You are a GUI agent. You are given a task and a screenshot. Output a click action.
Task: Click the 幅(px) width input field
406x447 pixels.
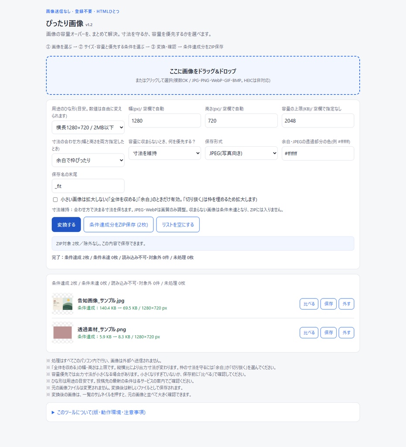tap(164, 120)
